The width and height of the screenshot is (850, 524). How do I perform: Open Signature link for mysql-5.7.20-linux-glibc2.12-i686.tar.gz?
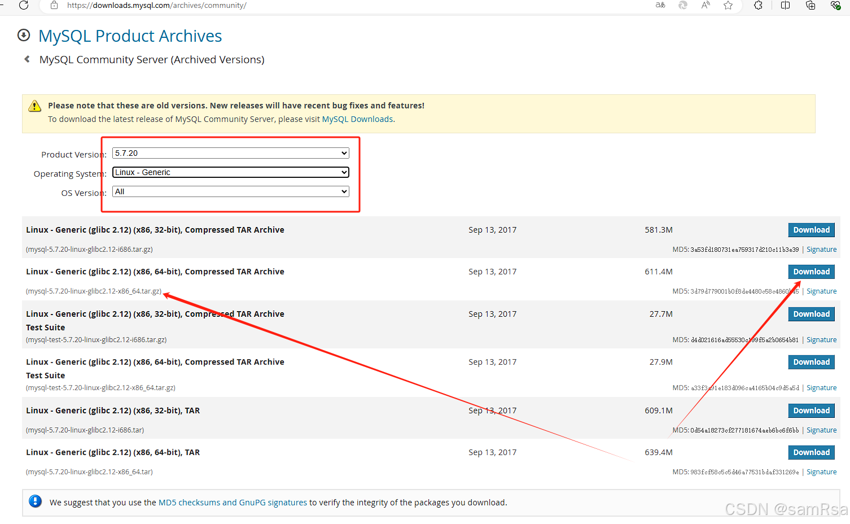click(x=821, y=250)
